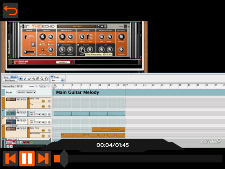The width and height of the screenshot is (225, 169).
Task: Skip to the next video
Action: click(43, 158)
